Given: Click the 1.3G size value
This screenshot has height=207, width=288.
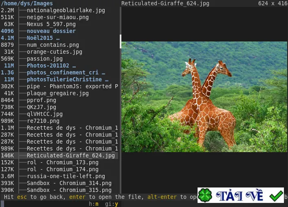Looking at the screenshot, I should click(x=7, y=73).
